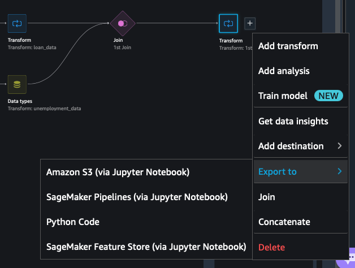Open Get data insights option
Screen dimensions: 355x268
point(293,121)
